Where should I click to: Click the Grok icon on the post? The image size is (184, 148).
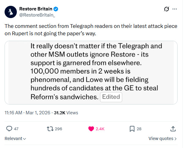[x=167, y=9]
